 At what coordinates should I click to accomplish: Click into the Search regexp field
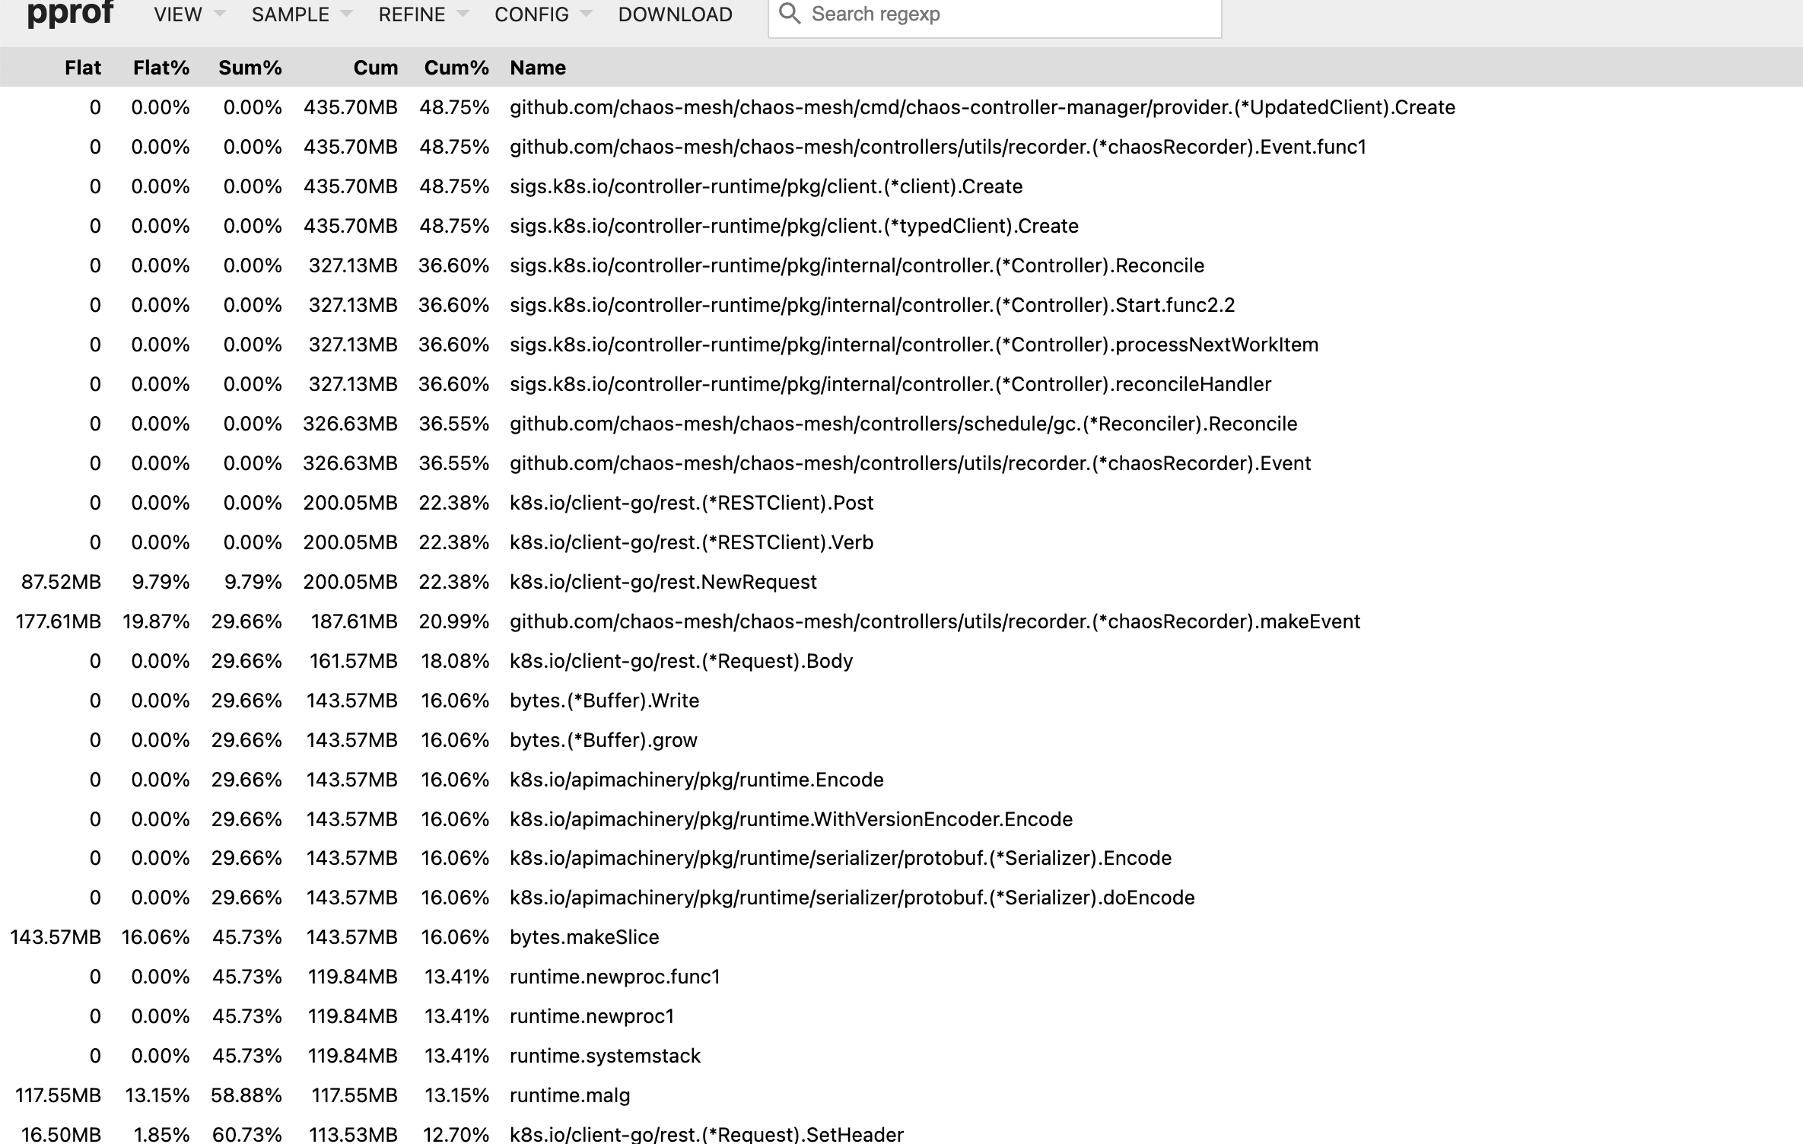tap(951, 14)
